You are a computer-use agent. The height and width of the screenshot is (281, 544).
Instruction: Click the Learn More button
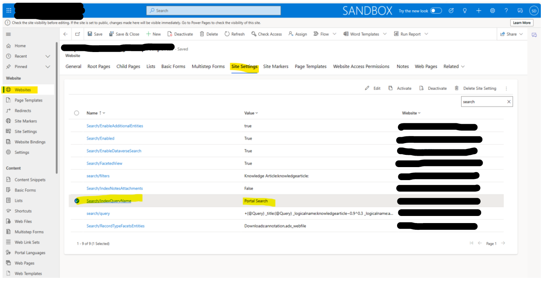click(522, 23)
